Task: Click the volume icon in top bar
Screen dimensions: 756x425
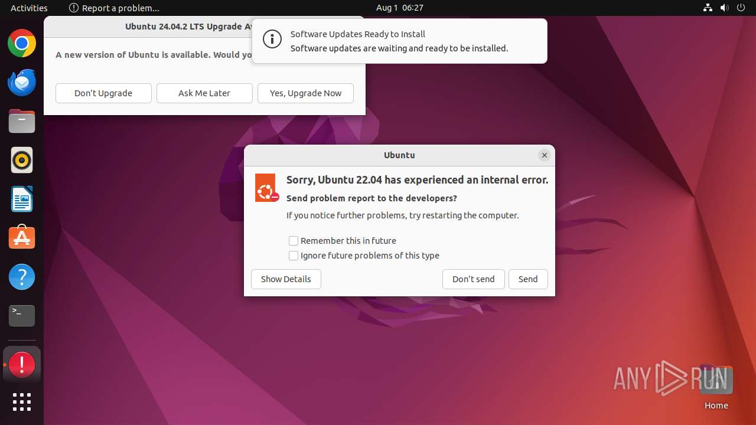Action: (x=724, y=8)
